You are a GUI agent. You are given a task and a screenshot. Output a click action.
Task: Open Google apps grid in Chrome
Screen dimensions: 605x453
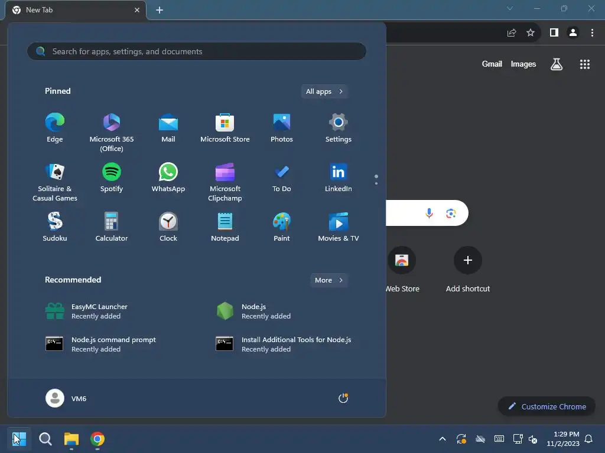584,64
